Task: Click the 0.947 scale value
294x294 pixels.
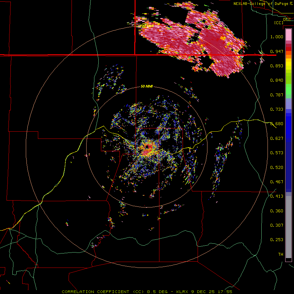Action: point(277,51)
